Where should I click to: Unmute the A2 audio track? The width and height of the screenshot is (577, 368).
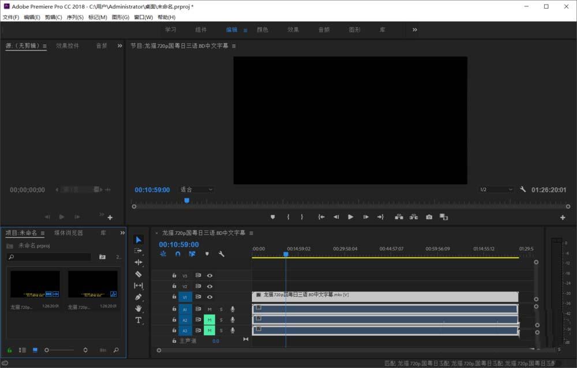(209, 320)
